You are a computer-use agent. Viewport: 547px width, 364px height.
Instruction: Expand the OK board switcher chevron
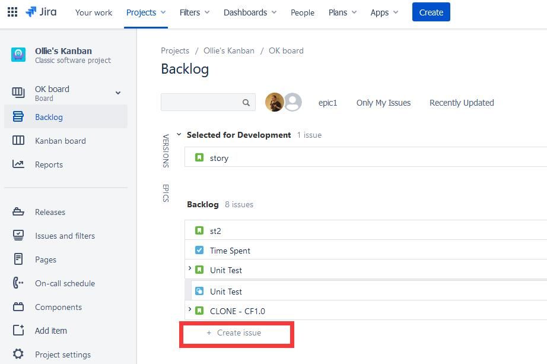click(118, 93)
